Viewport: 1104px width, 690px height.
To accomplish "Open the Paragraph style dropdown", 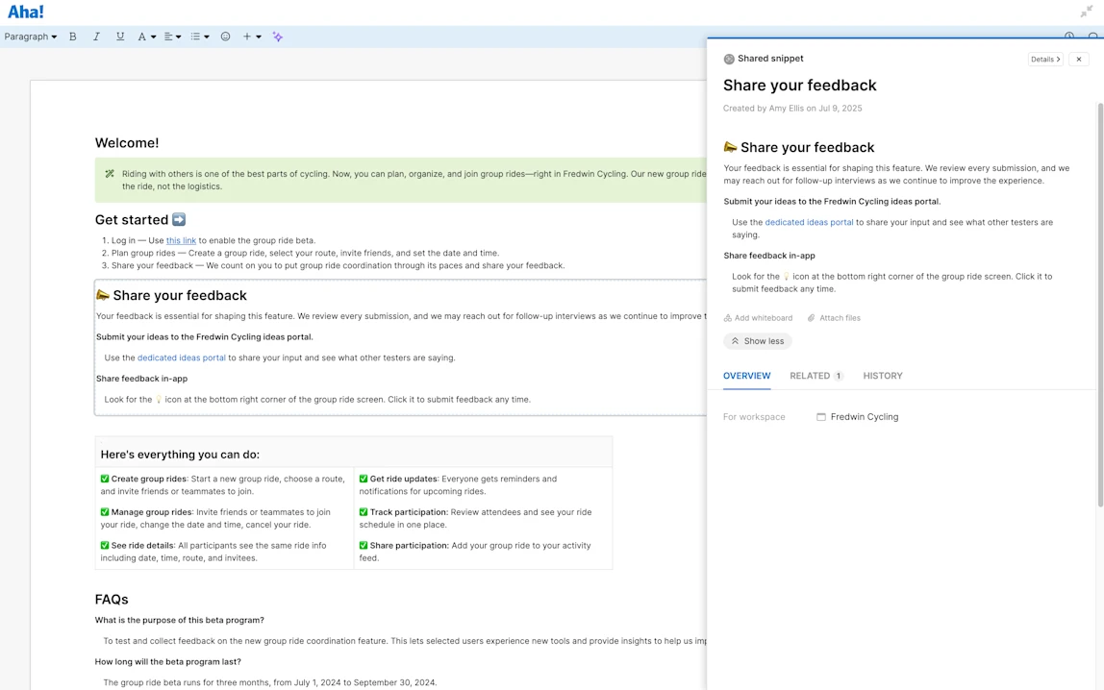I will pos(30,37).
